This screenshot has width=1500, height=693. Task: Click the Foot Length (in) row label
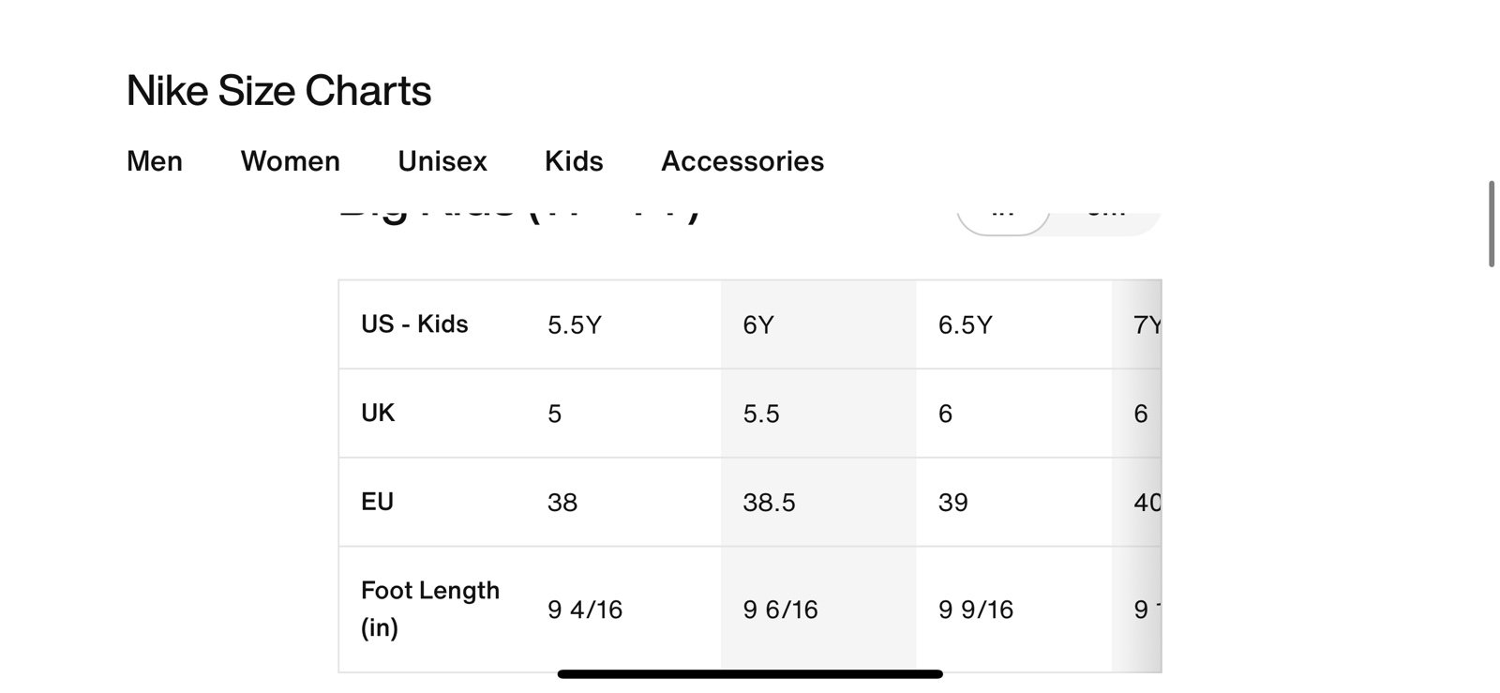pos(430,609)
